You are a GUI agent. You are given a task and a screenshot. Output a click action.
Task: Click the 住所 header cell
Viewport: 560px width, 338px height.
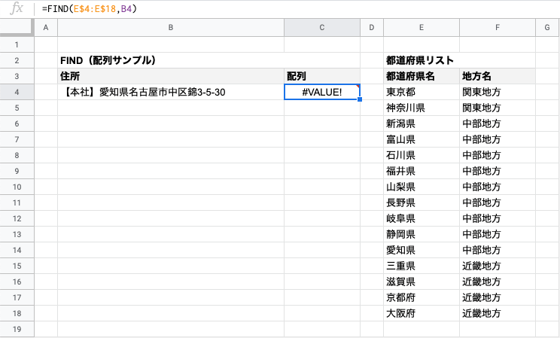click(171, 76)
